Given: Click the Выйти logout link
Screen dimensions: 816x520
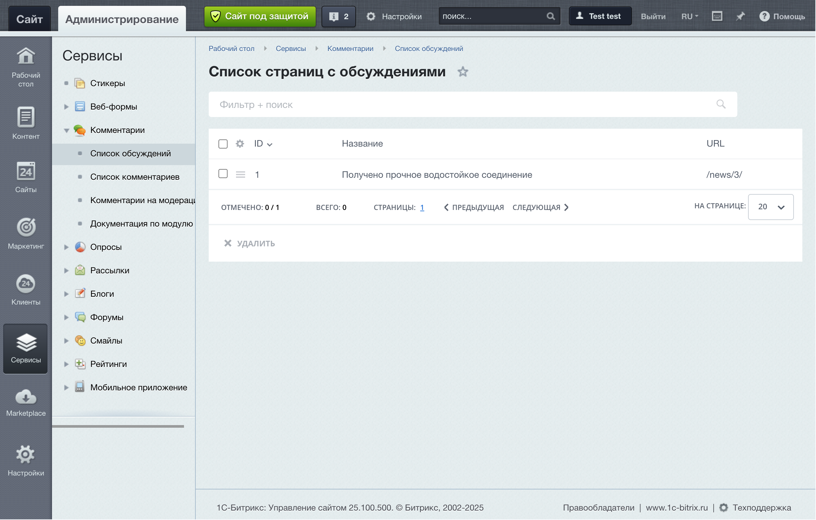Looking at the screenshot, I should 653,16.
